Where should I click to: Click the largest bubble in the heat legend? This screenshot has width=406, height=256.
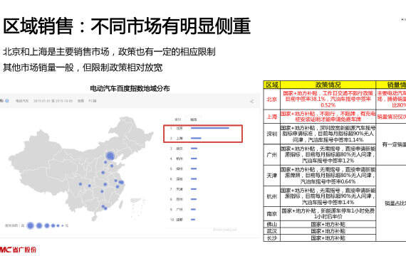[31, 225]
